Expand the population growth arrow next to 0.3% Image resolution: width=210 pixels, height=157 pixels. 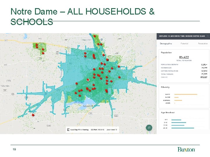coord(207,65)
